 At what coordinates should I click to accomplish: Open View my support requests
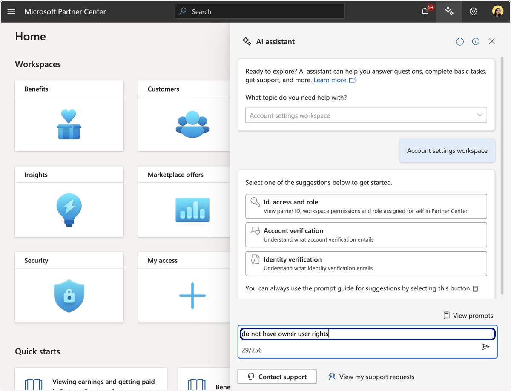371,377
